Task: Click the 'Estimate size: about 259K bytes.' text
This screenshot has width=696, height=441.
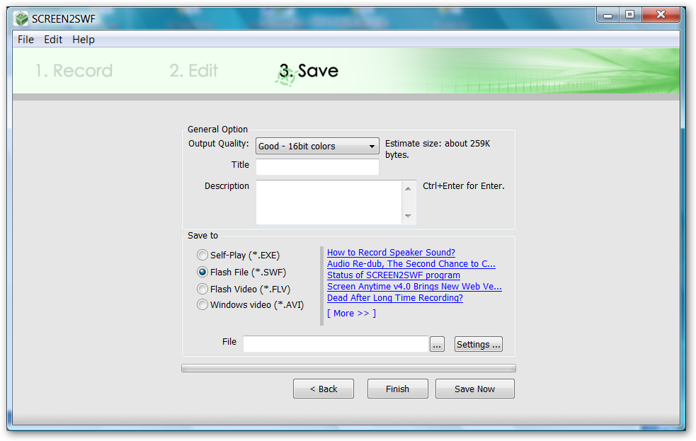Action: click(438, 149)
